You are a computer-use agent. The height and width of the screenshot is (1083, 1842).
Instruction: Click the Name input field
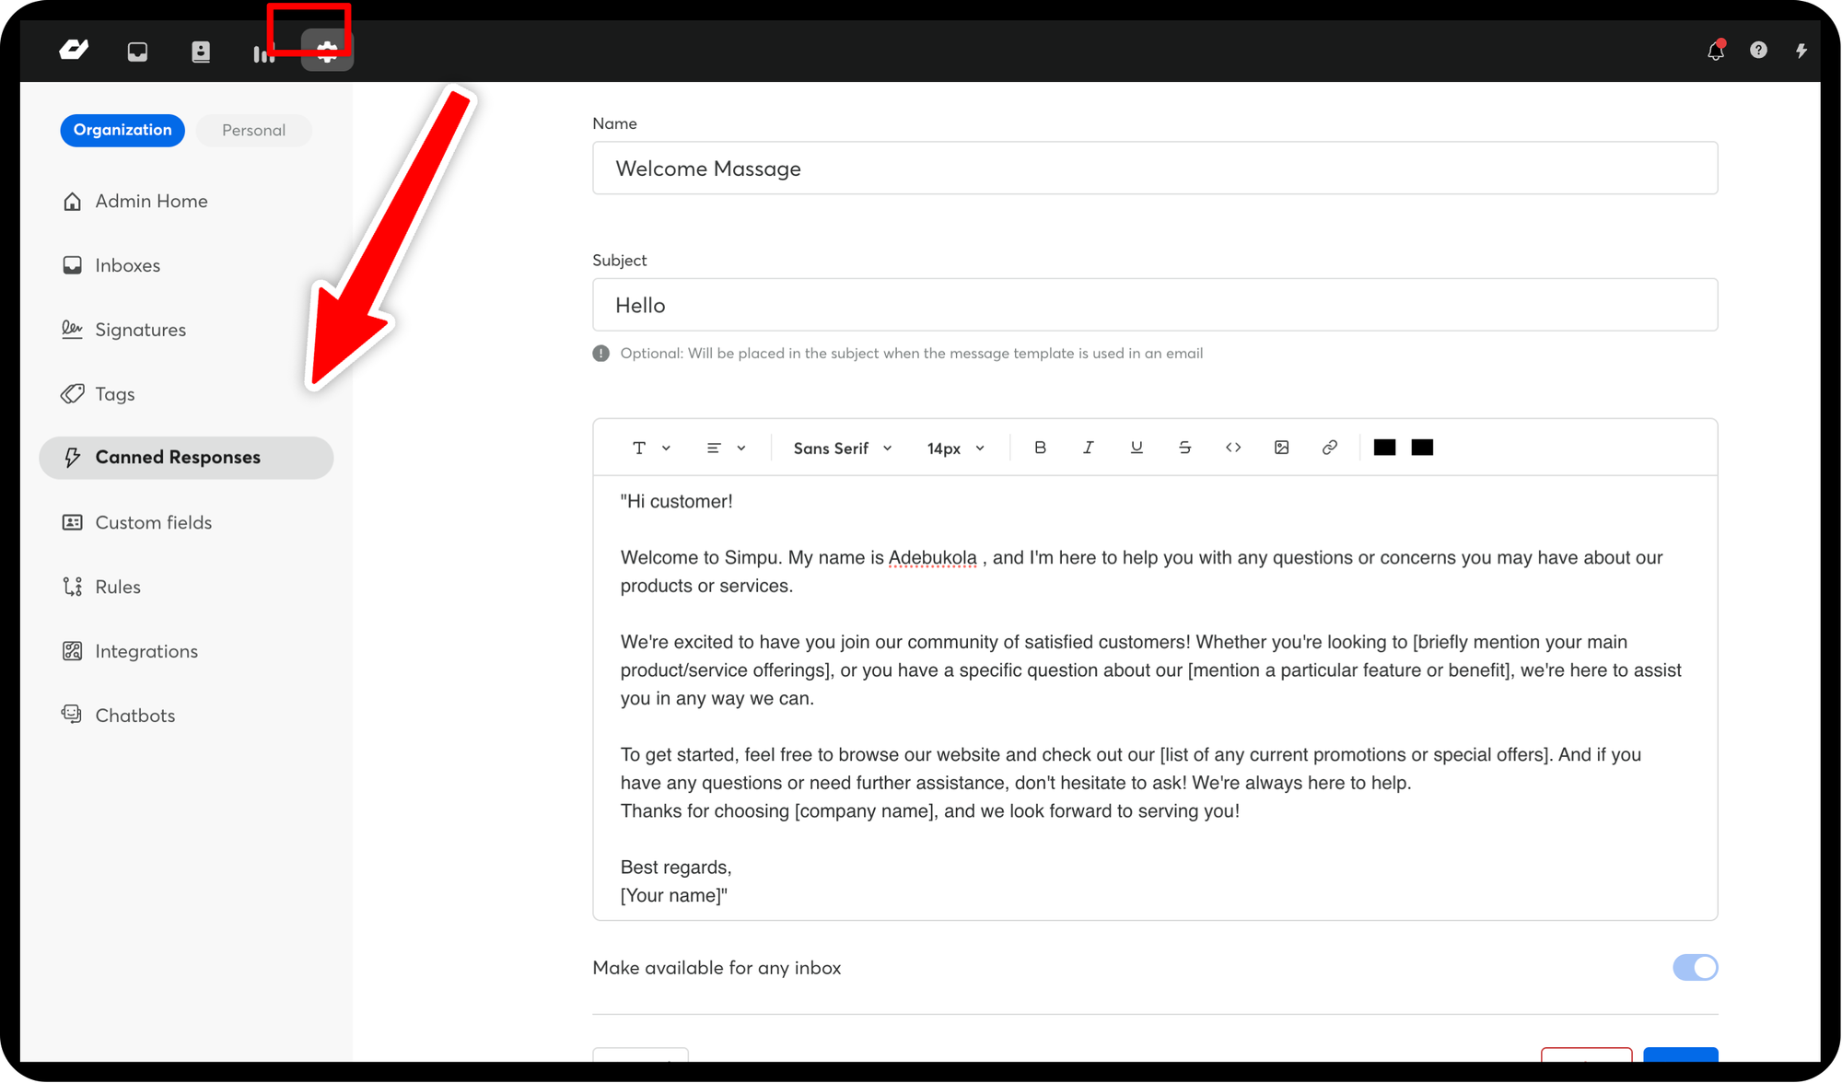click(1154, 169)
